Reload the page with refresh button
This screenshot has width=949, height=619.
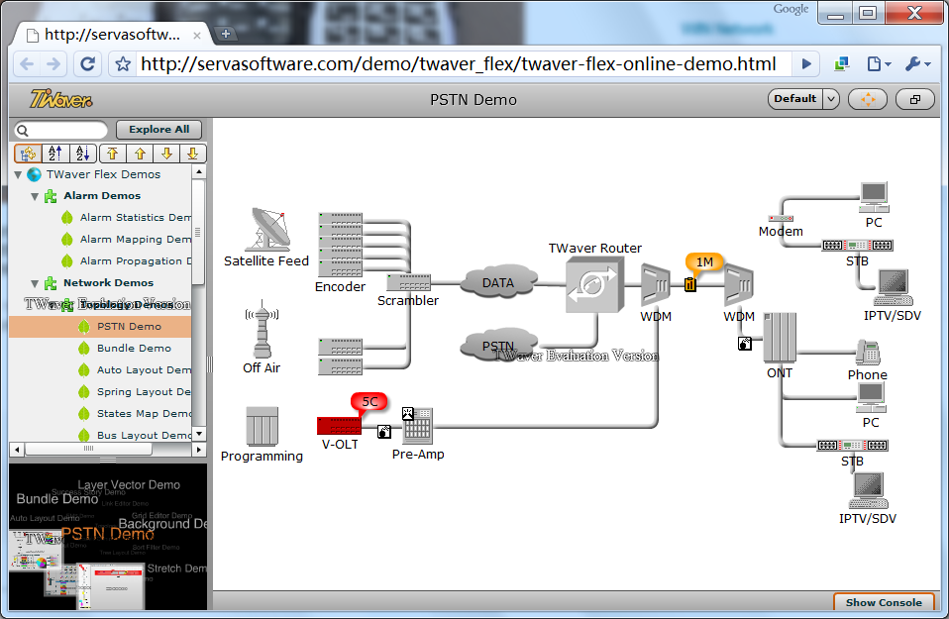pyautogui.click(x=88, y=63)
